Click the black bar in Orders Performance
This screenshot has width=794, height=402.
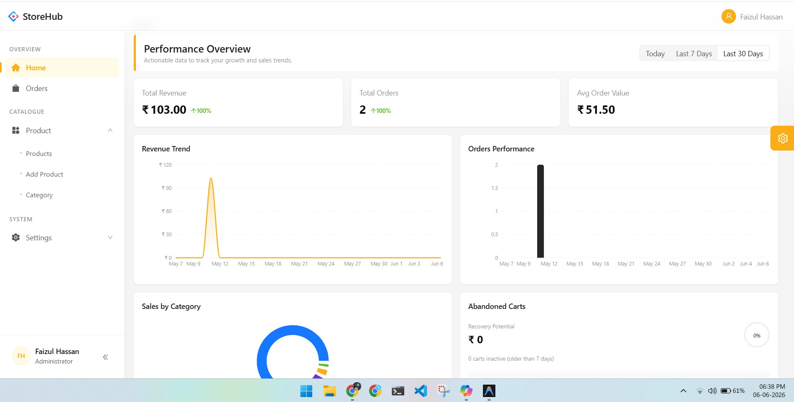click(541, 211)
